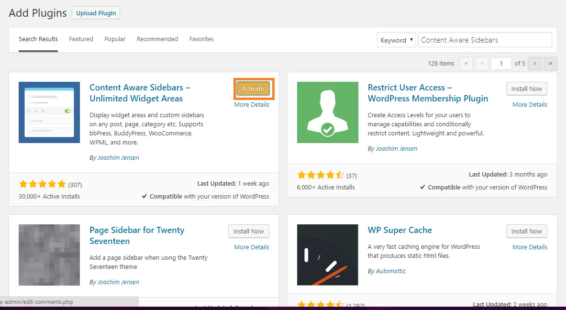The width and height of the screenshot is (566, 310).
Task: Open Joachim Jensen author link under Restrict User Access
Action: click(x=397, y=149)
